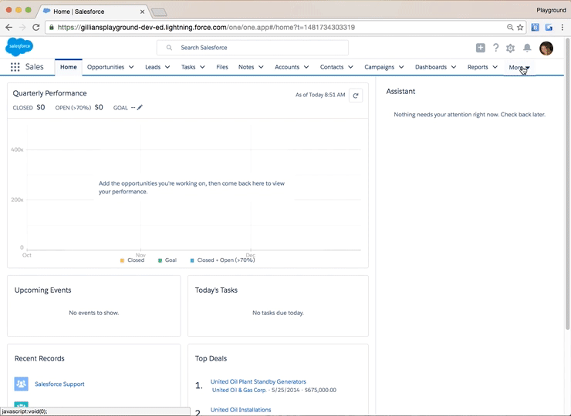Open the App Launcher grid icon

[x=15, y=67]
